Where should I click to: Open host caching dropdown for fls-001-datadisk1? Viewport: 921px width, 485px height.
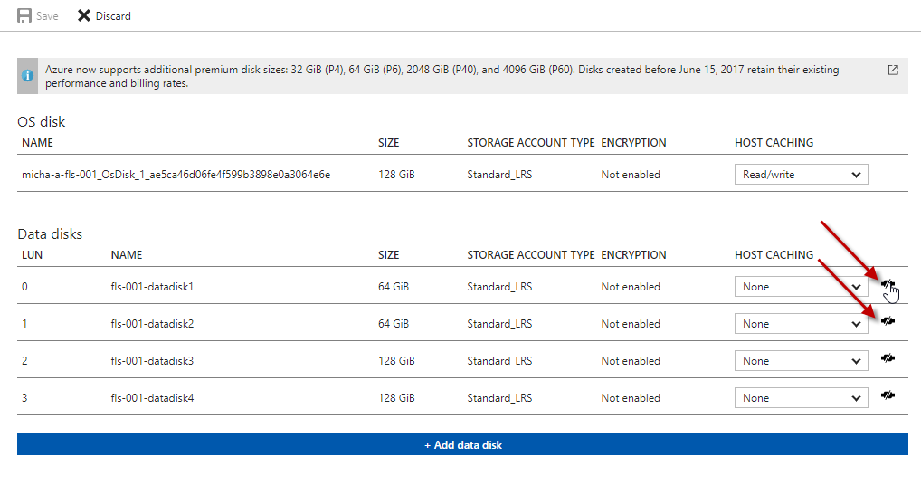pos(802,287)
